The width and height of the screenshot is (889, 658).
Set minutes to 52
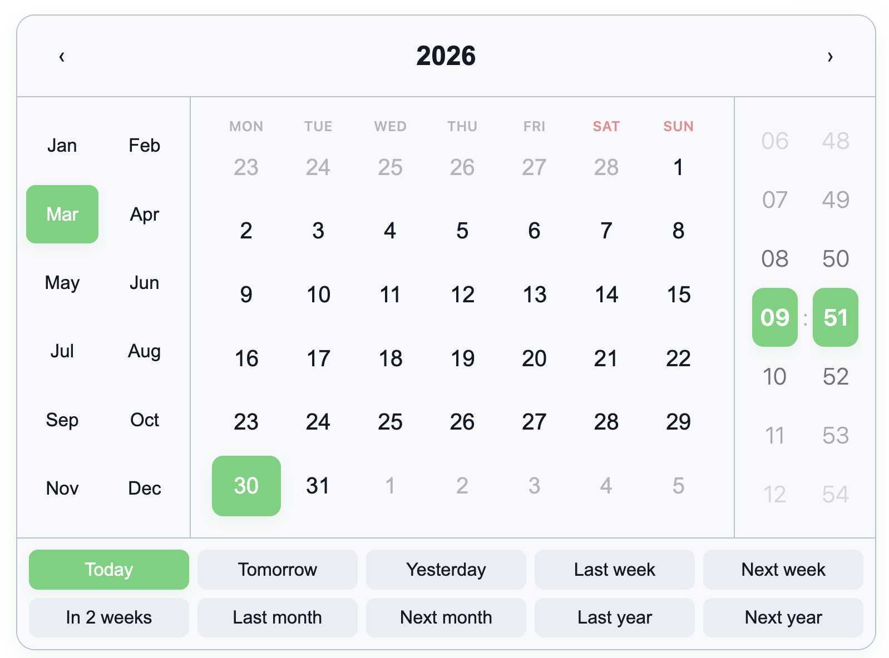pyautogui.click(x=835, y=377)
